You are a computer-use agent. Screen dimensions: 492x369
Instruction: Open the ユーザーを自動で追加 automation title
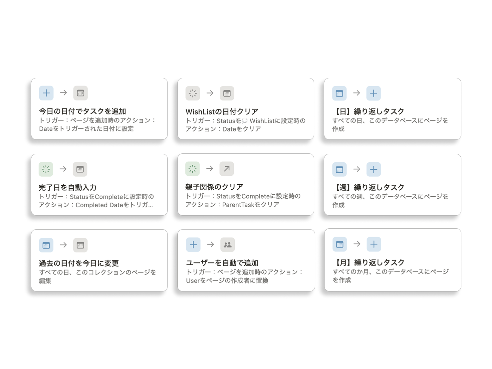click(x=222, y=263)
